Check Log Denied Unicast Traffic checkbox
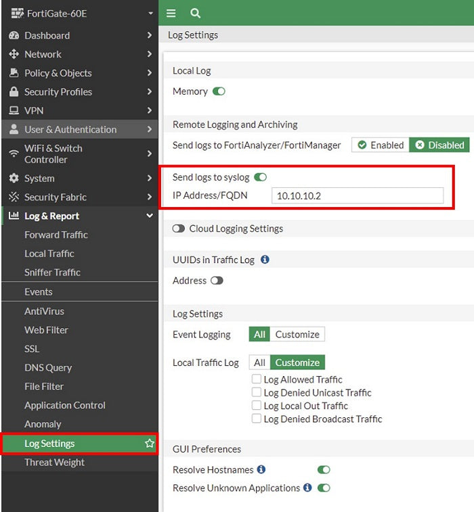474x512 pixels. (x=256, y=392)
